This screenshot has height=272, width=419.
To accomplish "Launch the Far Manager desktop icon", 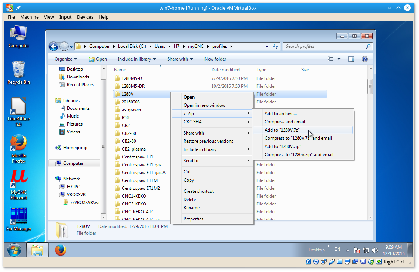I will [x=19, y=217].
